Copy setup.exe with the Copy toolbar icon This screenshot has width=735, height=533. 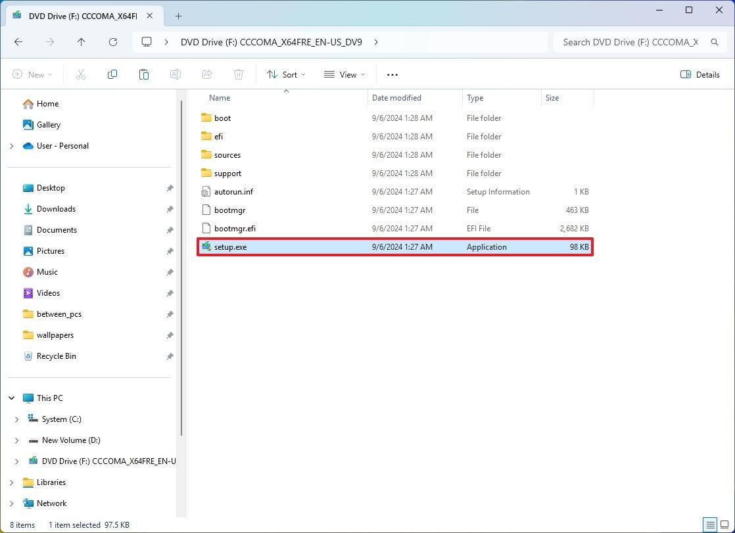[x=112, y=74]
